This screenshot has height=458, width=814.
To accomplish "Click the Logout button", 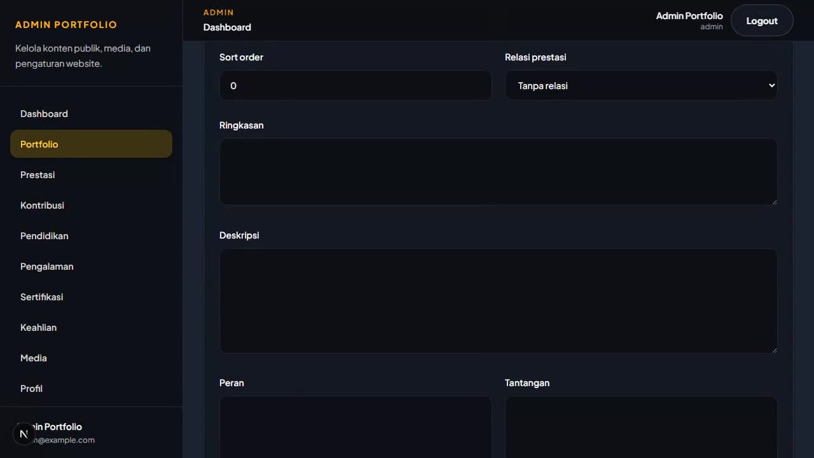I will click(x=762, y=21).
